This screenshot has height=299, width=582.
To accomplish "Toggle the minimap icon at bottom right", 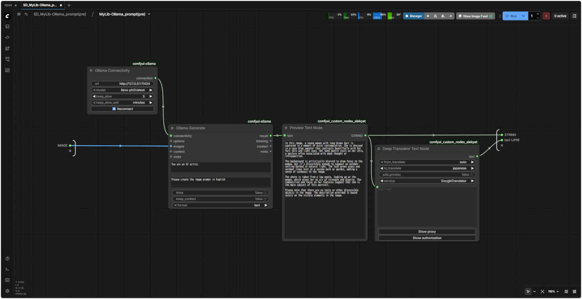I will pyautogui.click(x=566, y=291).
